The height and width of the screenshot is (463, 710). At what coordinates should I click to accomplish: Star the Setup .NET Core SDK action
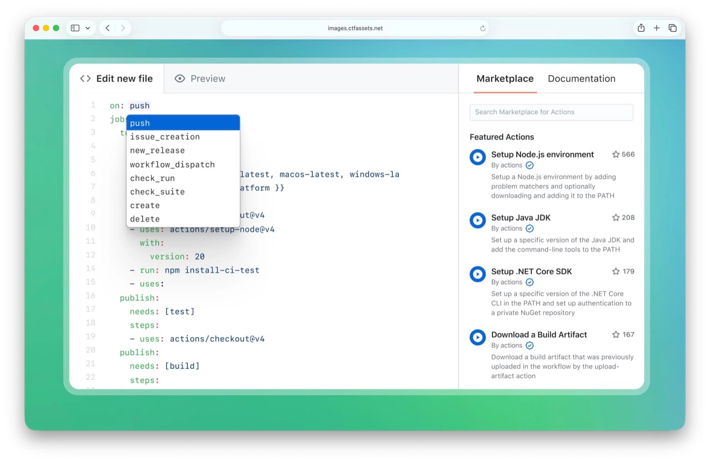point(615,271)
